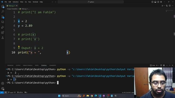
Task: Go forward with the navigation arrow
Action: click(x=56, y=2)
